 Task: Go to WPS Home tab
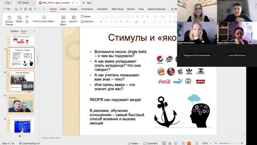tap(23, 3)
